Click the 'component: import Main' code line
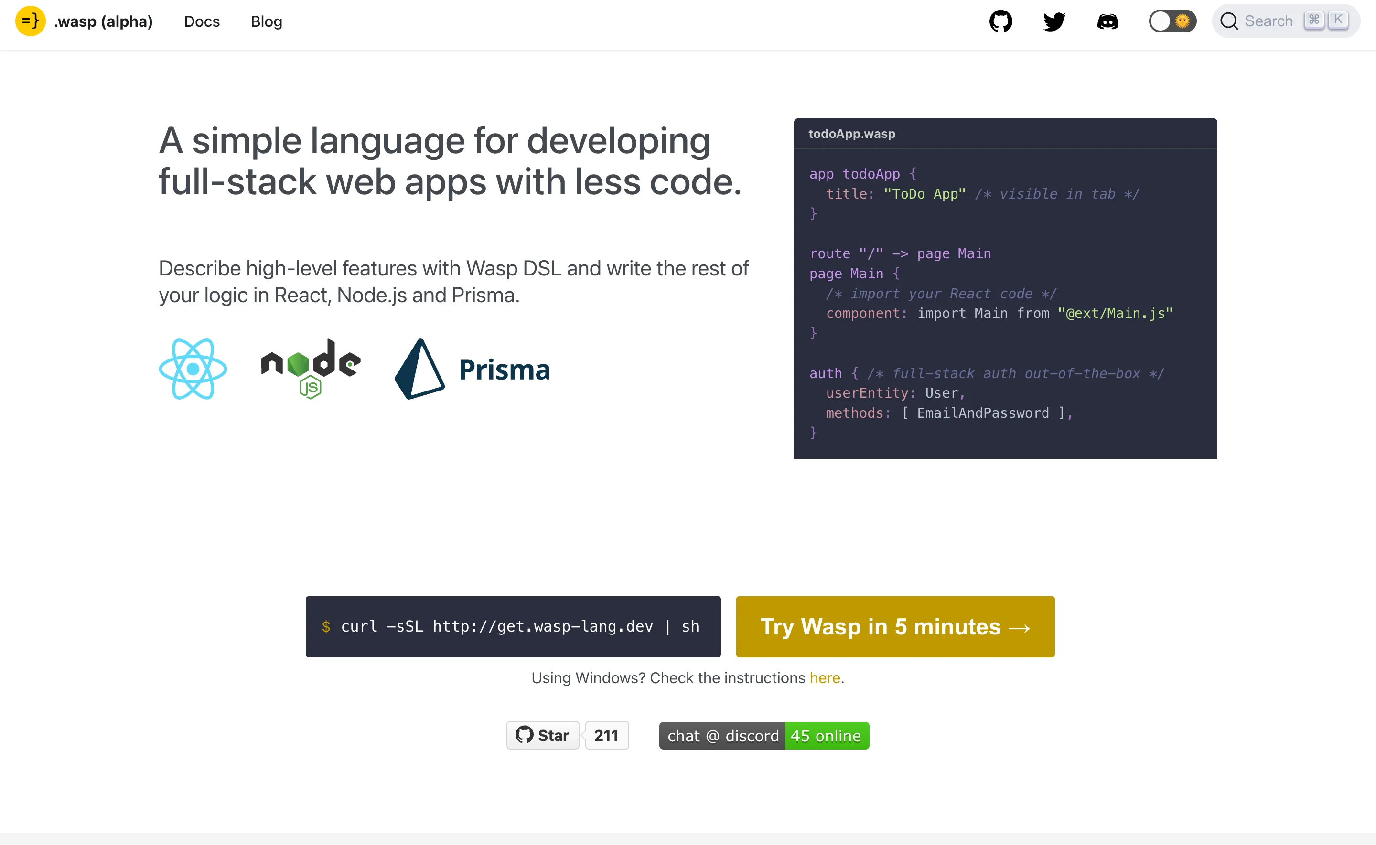The width and height of the screenshot is (1376, 845). coord(1000,314)
